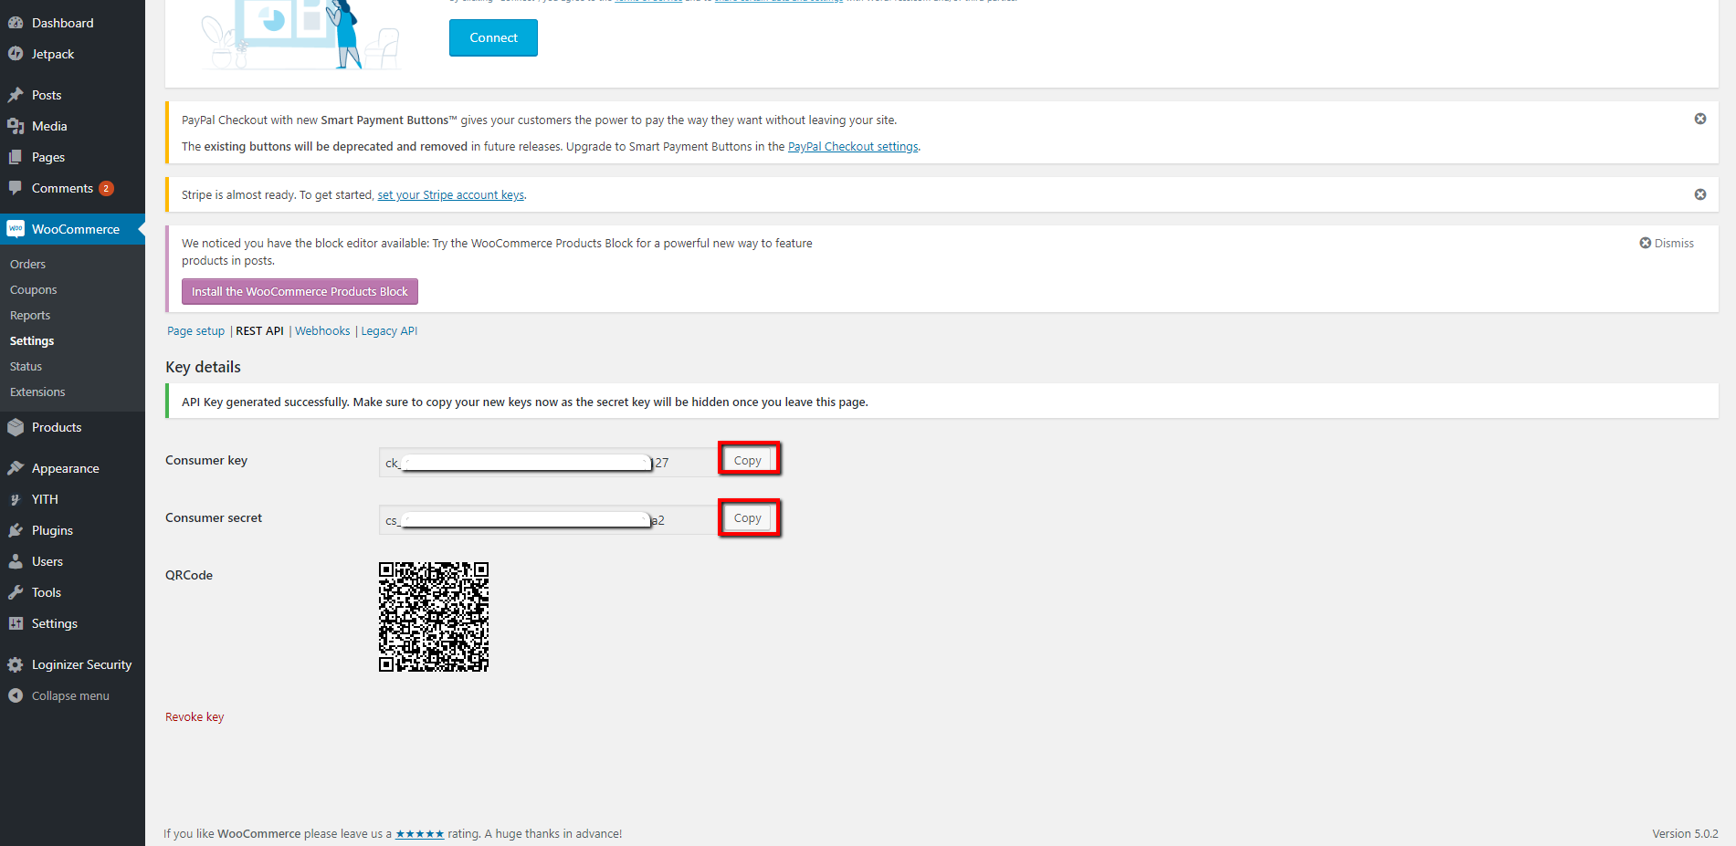Click the Loginizer Security menu label
Viewport: 1736px width, 846px height.
pos(81,664)
